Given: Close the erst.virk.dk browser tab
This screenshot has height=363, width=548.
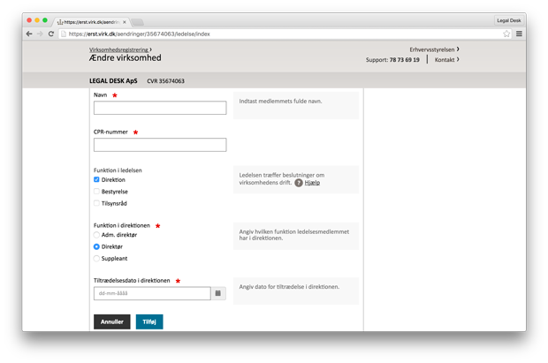Looking at the screenshot, I should (x=125, y=22).
